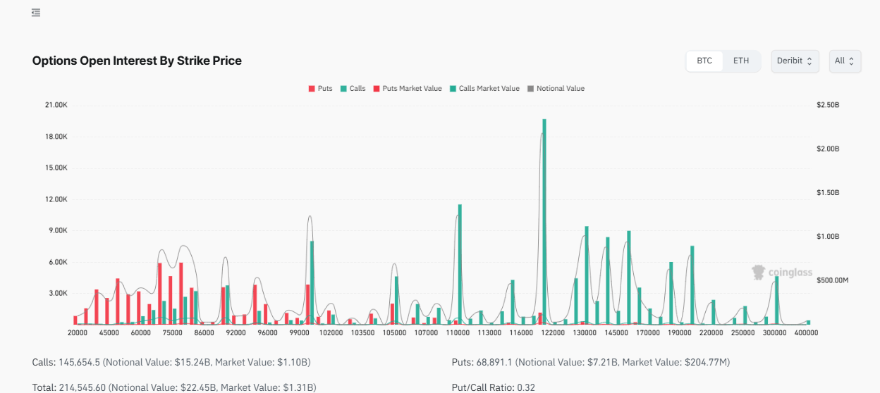
Task: Click the red Puts legend swatch
Action: click(x=312, y=89)
